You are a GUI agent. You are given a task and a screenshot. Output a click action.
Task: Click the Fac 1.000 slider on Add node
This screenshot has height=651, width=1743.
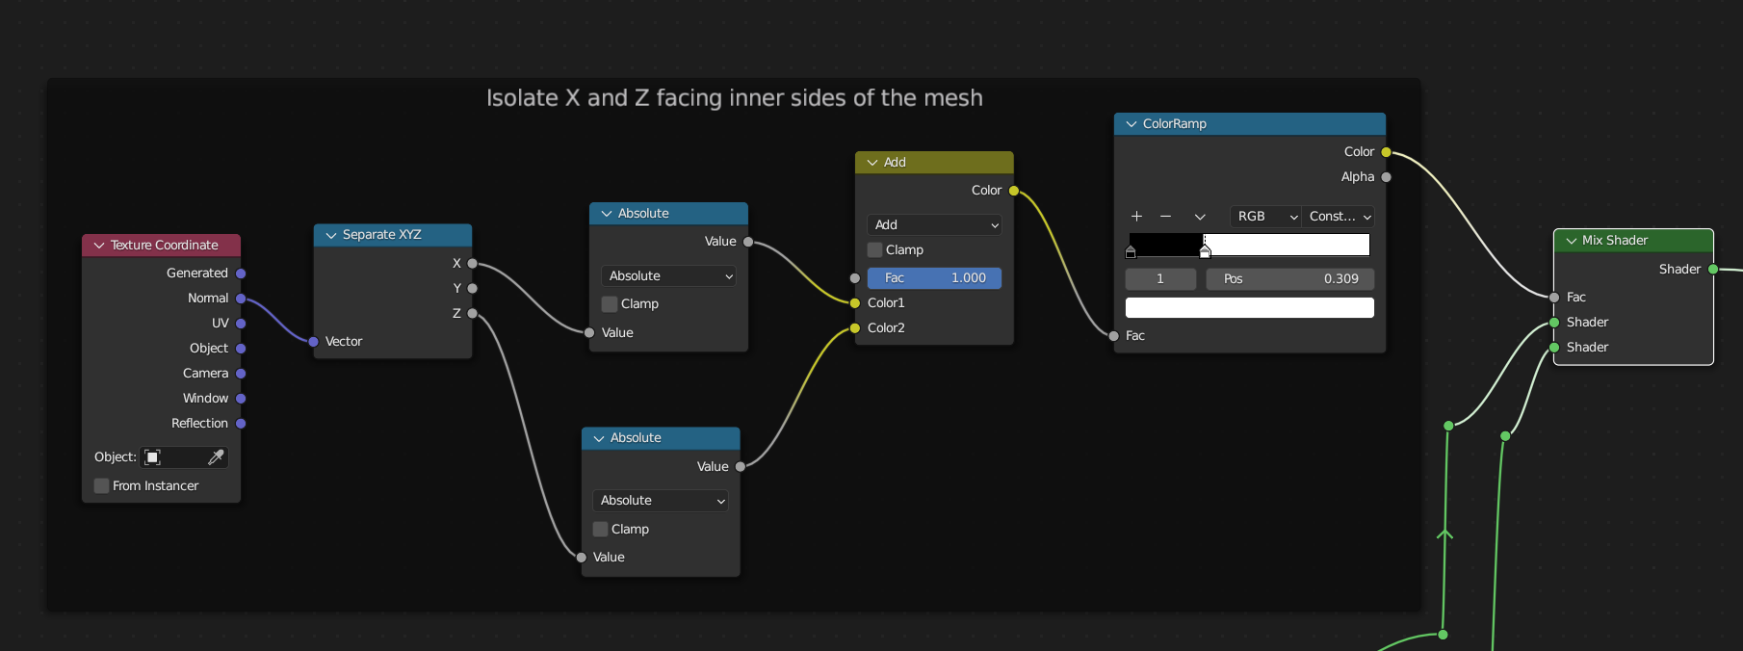click(934, 278)
